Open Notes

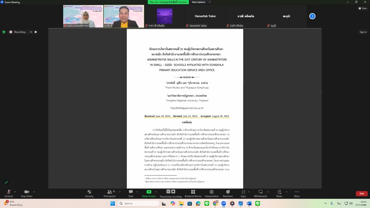(x=279, y=193)
